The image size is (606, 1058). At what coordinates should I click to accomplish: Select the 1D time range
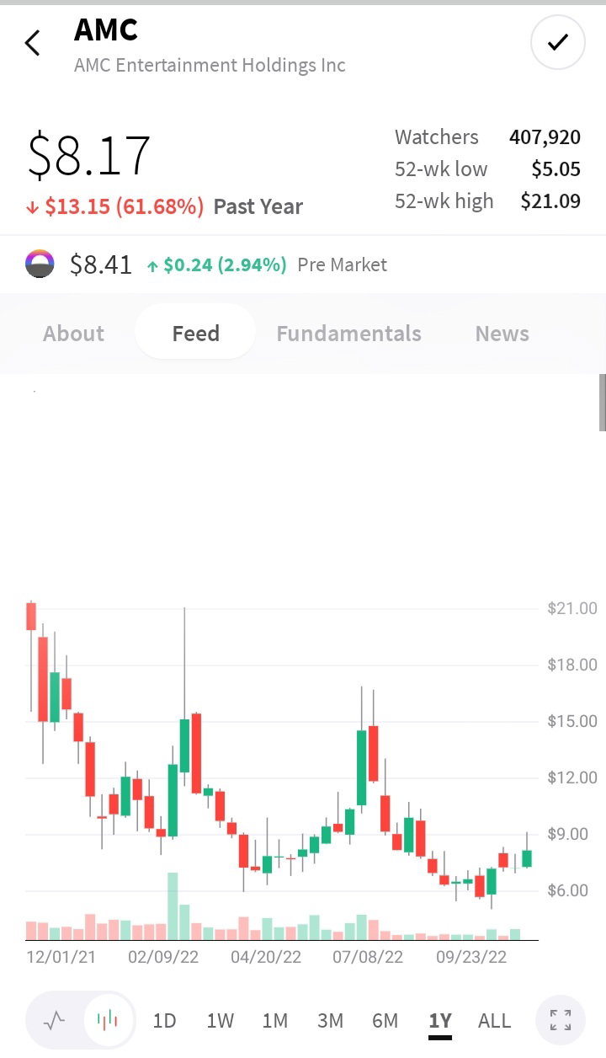coord(164,1021)
